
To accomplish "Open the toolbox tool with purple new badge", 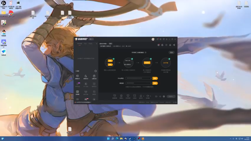I will tap(77, 85).
